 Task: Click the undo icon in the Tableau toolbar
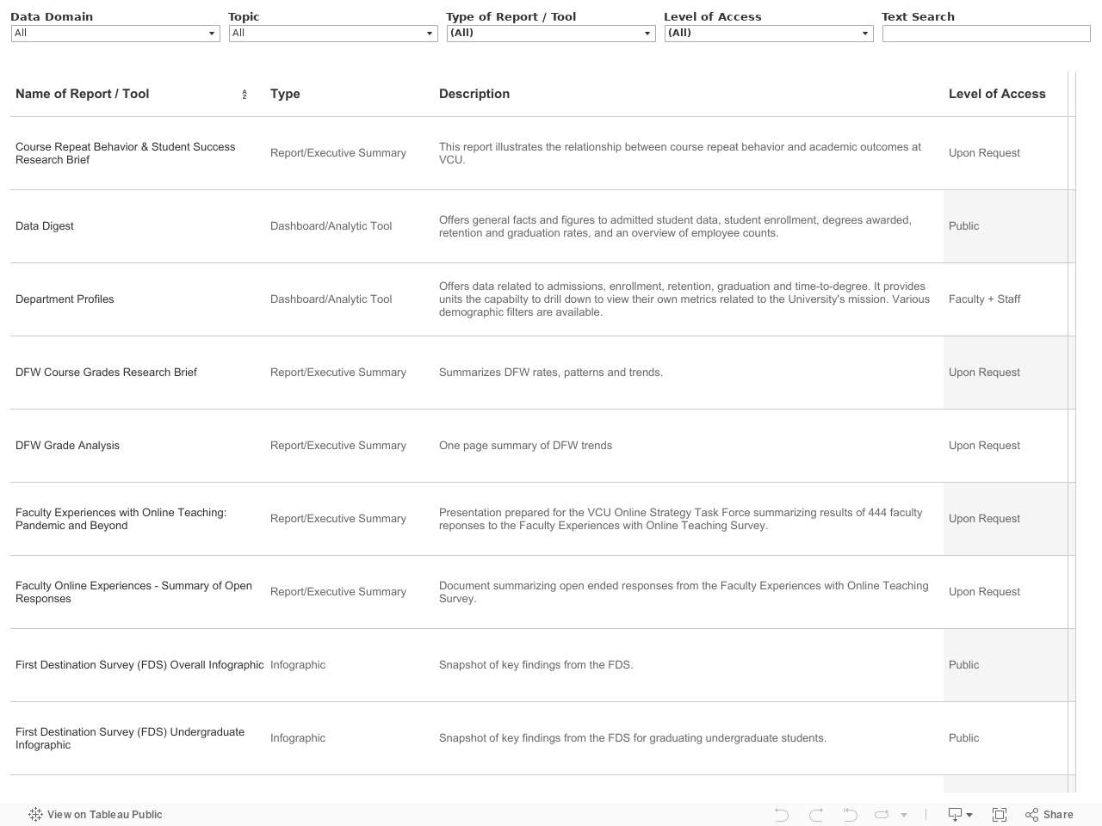click(781, 814)
